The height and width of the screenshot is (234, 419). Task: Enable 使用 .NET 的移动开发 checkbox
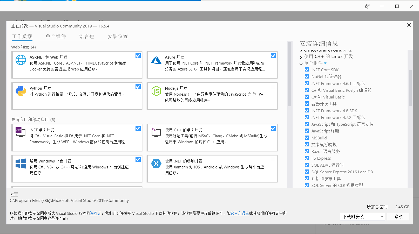273,159
